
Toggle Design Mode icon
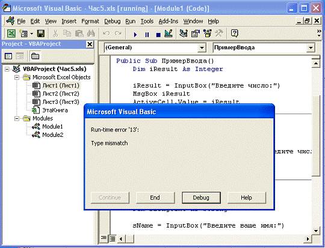coord(169,33)
